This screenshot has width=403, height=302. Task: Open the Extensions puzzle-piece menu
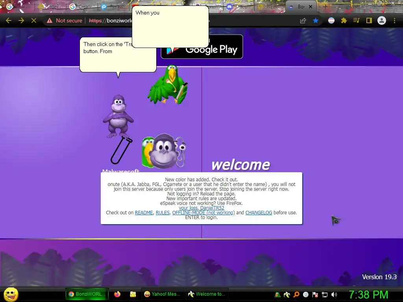pos(344,20)
